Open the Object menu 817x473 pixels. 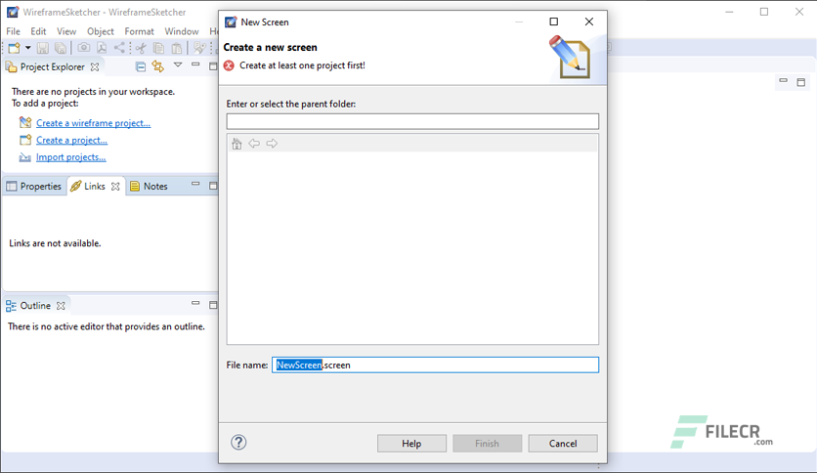coord(100,31)
